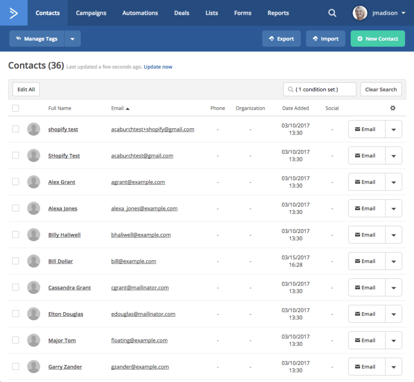Check the box next to Alex Grant
Viewport: 414px width, 382px height.
pos(15,182)
